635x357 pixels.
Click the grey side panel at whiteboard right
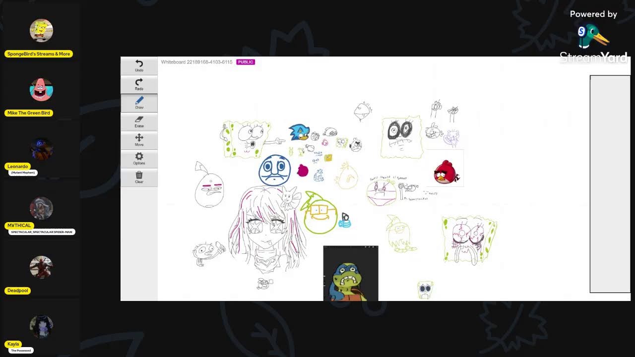[610, 184]
